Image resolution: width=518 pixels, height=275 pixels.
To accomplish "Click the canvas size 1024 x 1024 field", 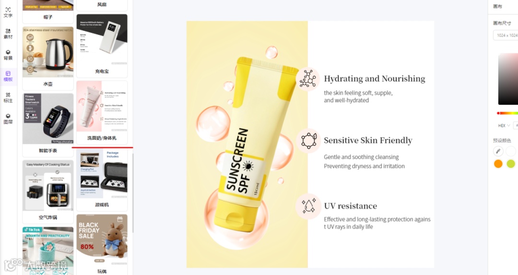I will [506, 35].
